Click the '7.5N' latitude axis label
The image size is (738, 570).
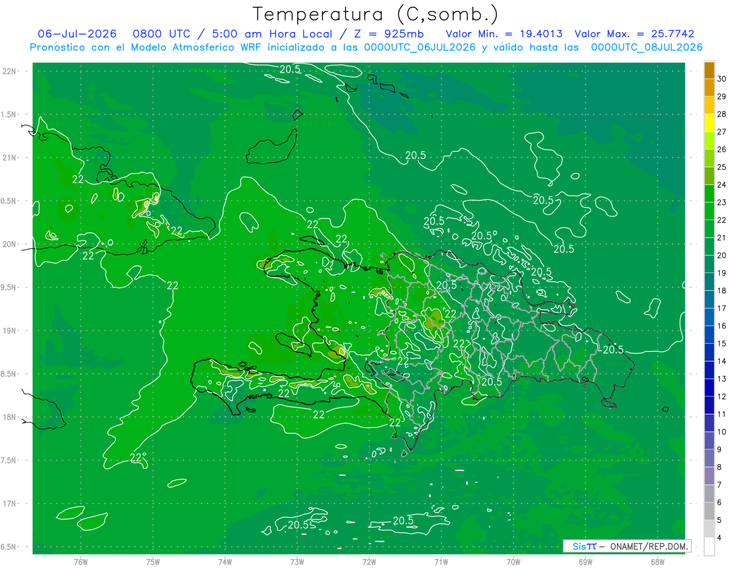click(x=9, y=461)
